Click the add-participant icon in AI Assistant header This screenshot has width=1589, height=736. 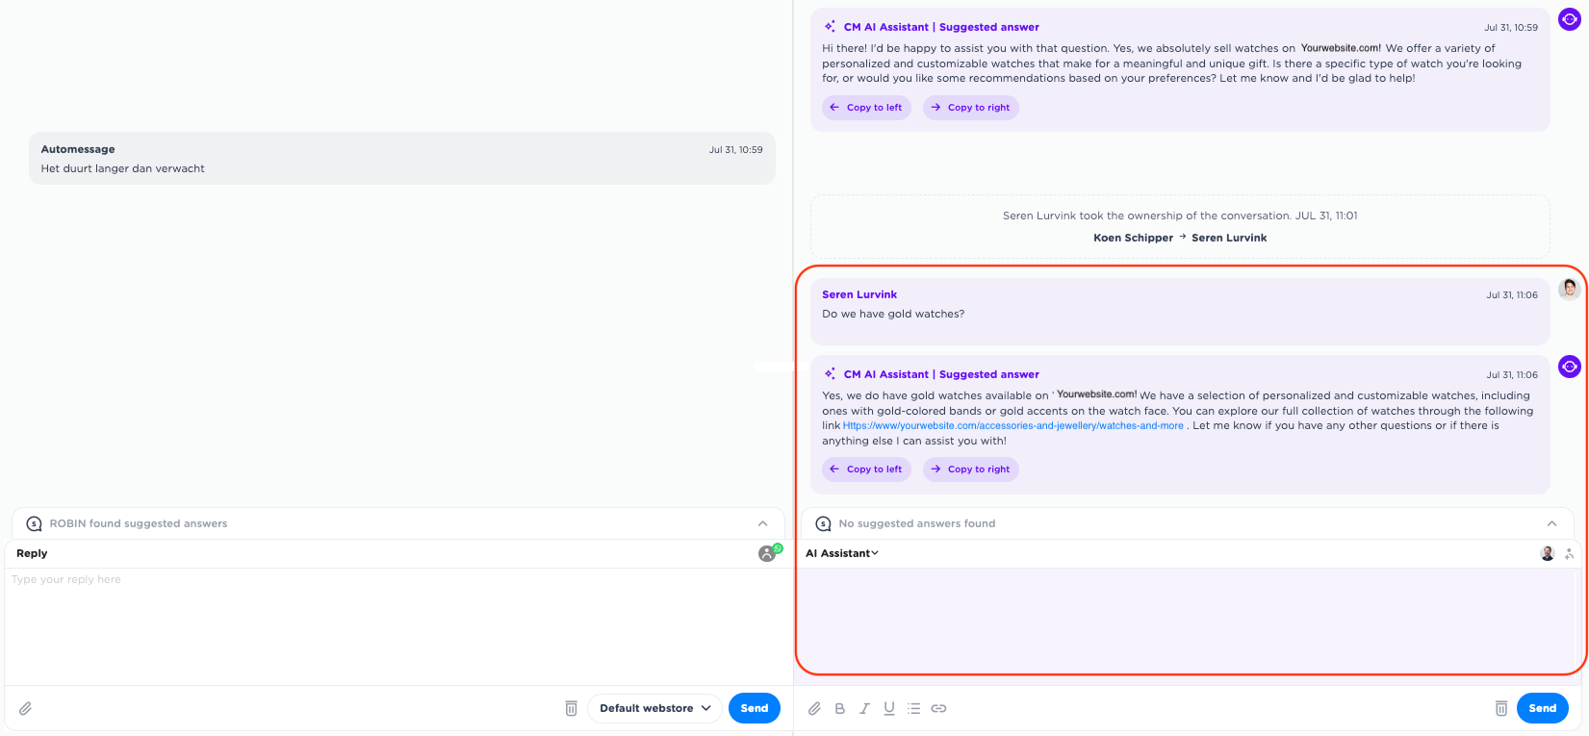click(1569, 553)
